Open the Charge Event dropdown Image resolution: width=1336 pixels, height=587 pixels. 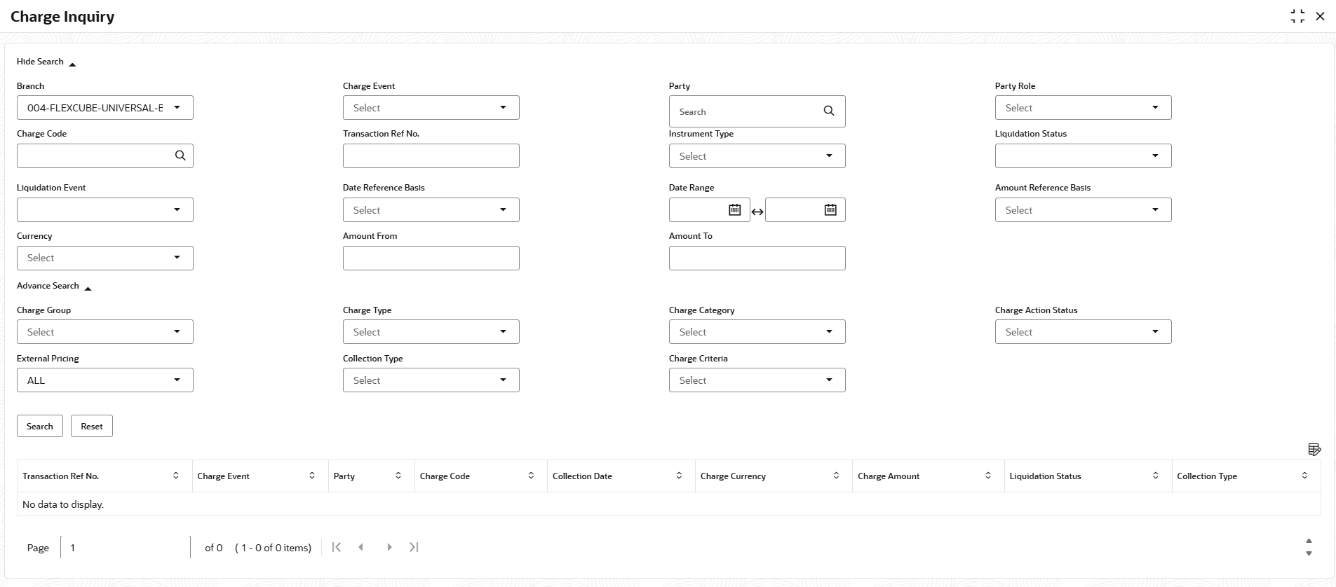click(x=503, y=108)
